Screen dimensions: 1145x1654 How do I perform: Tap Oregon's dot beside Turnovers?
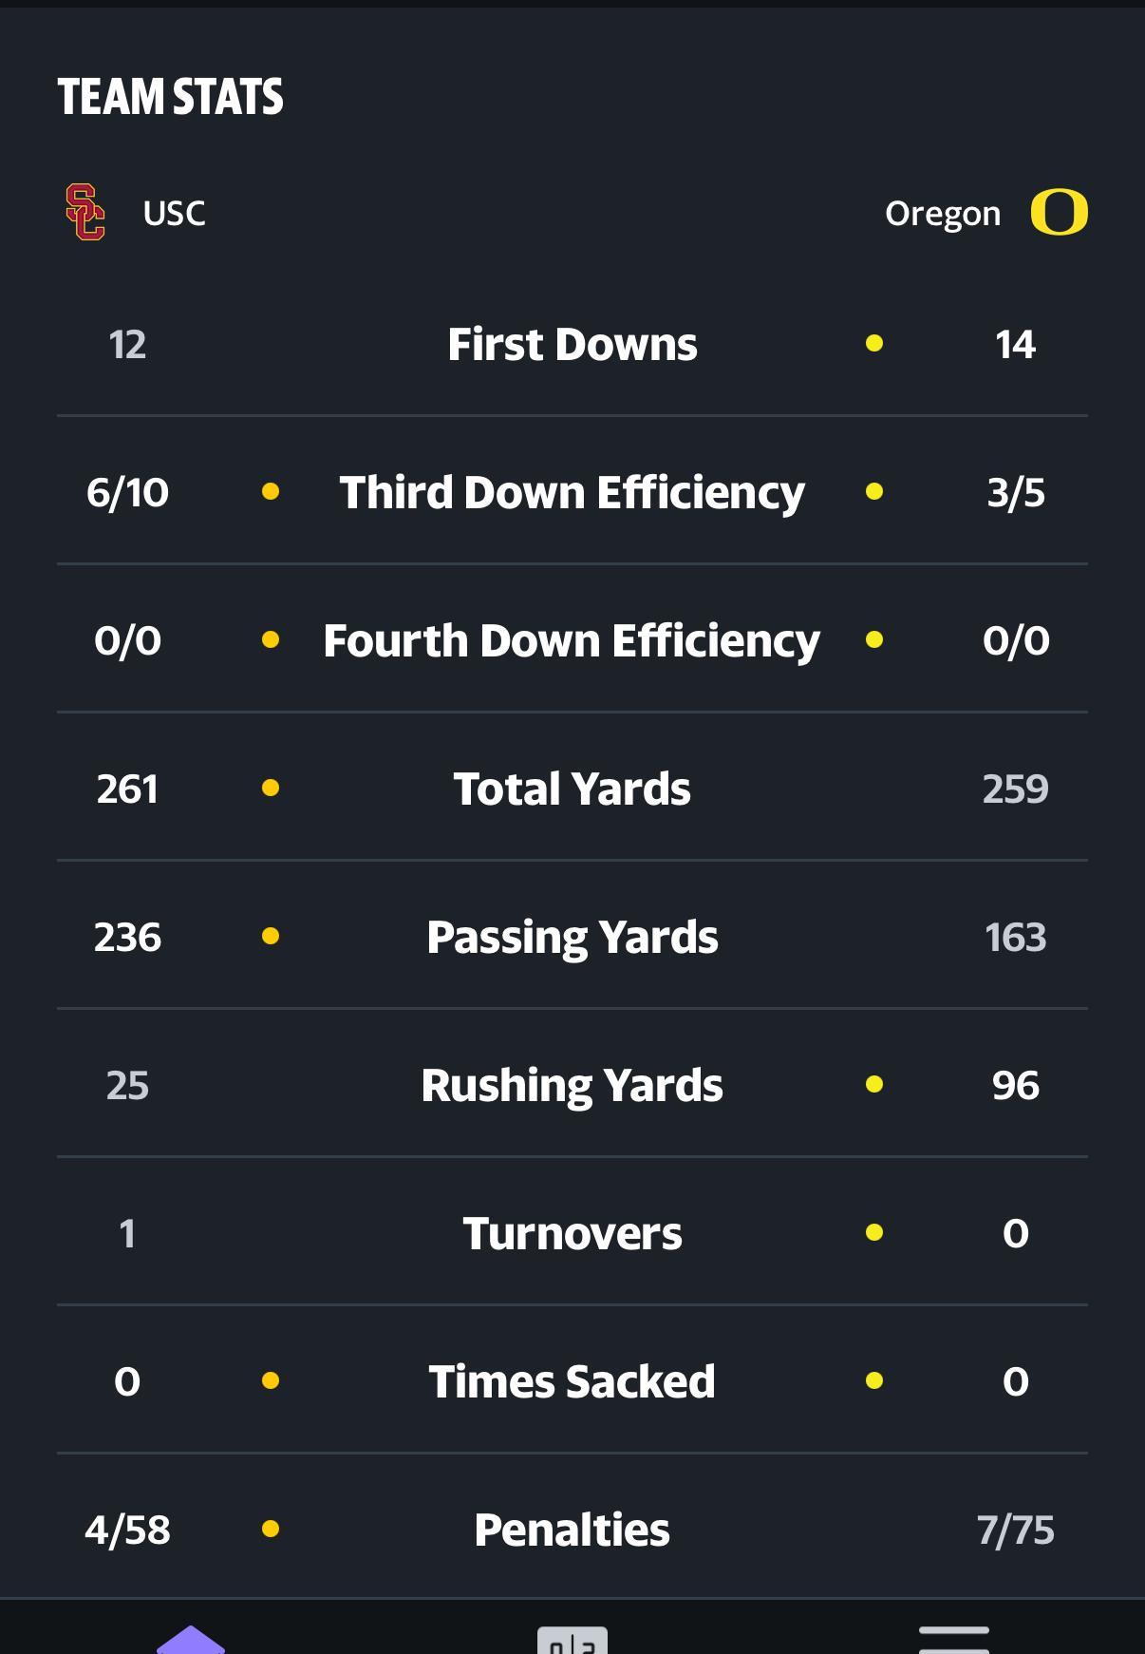tap(874, 1233)
